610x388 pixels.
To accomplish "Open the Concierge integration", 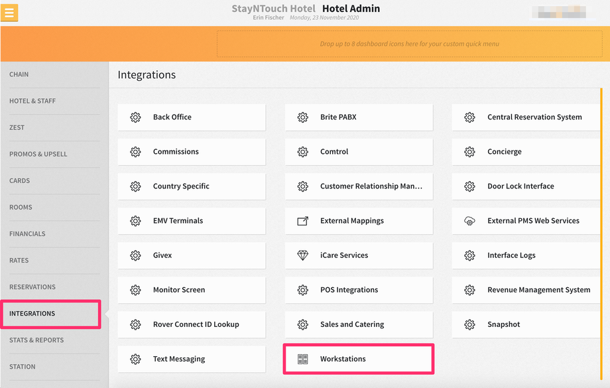I will [526, 152].
